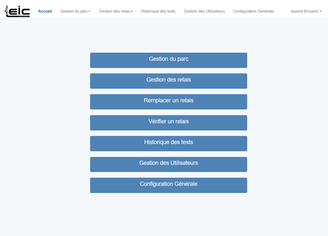
Task: Click the Configuration Générale button
Action: pos(168,185)
